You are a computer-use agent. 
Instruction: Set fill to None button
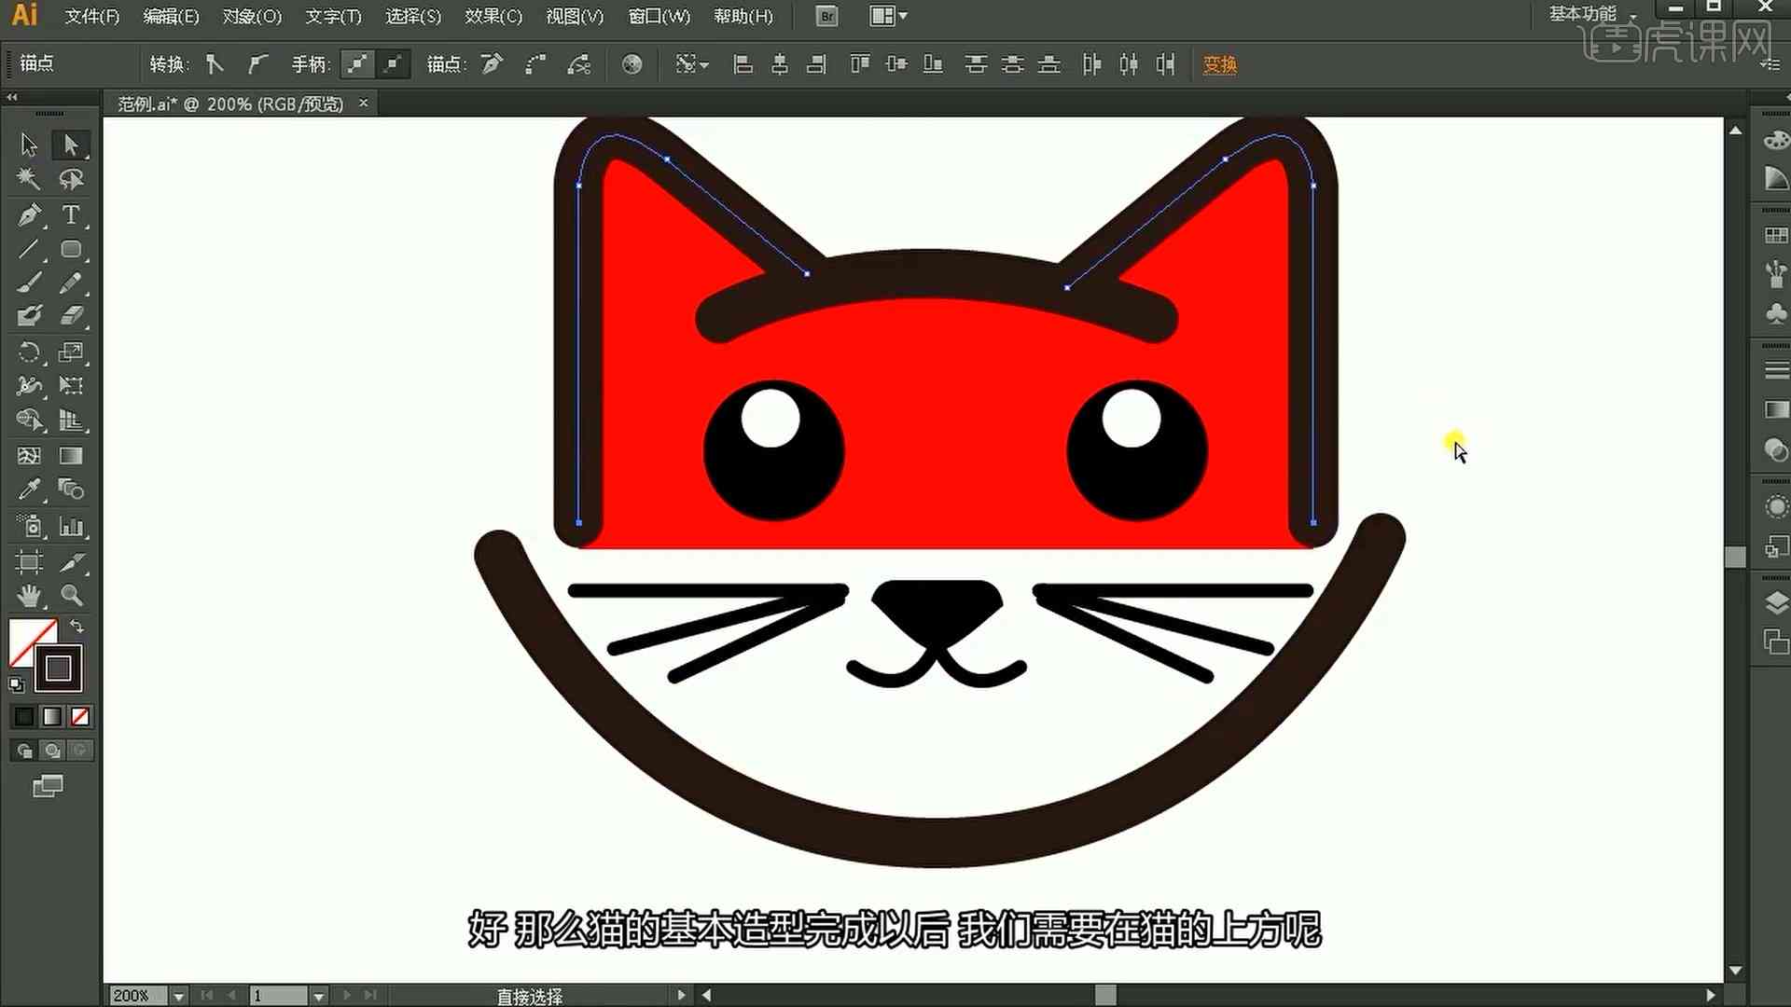80,716
